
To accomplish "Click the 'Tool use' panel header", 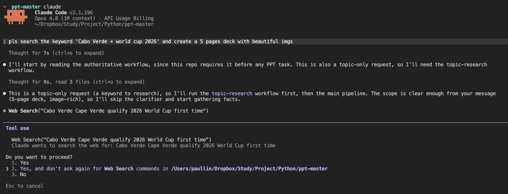I will click(17, 128).
